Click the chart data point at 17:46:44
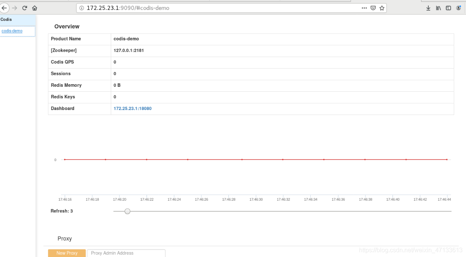Screen dimensions: 466x257 click(447, 160)
